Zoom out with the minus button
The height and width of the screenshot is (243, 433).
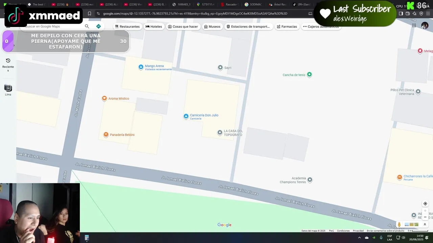pyautogui.click(x=425, y=217)
